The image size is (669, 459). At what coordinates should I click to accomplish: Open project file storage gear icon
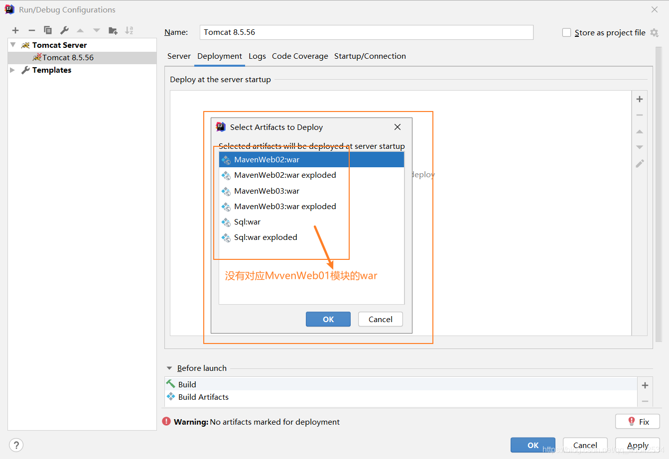click(x=655, y=33)
